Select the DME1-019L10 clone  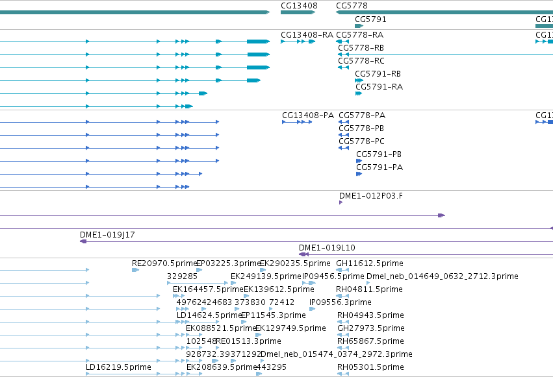426,254
